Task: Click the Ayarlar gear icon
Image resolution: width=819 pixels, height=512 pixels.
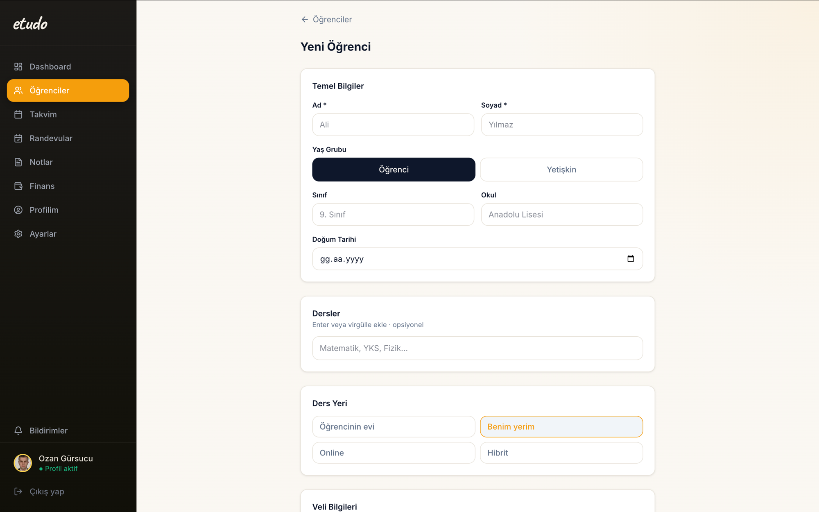Action: [18, 234]
